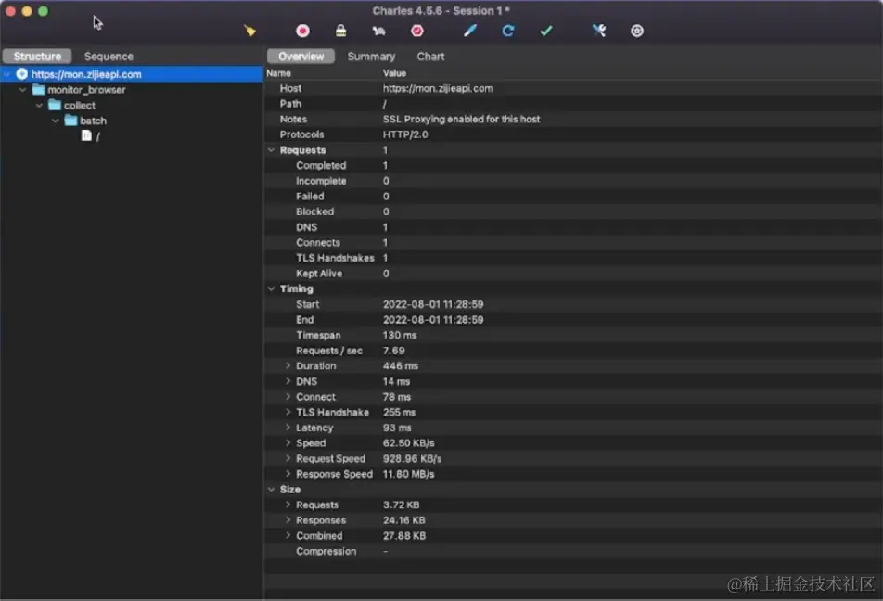Collapse the Timing section

tap(271, 288)
